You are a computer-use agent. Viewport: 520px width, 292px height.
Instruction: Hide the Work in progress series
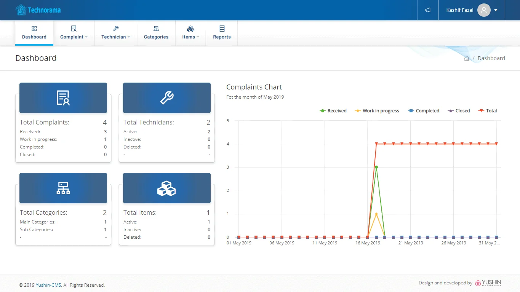click(x=377, y=111)
